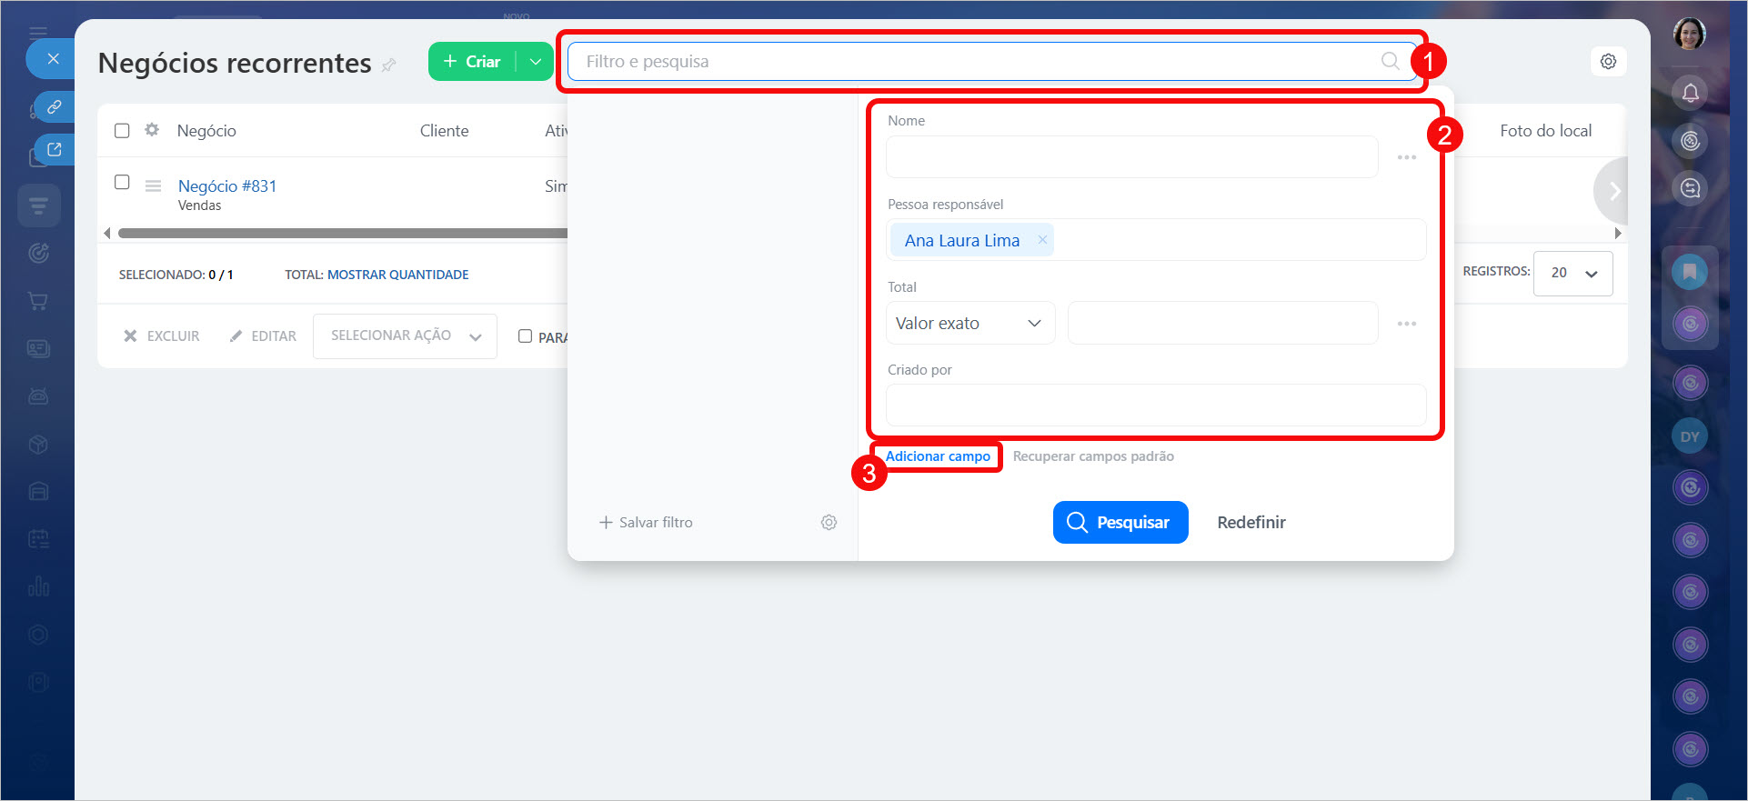Viewport: 1748px width, 801px height.
Task: Open the Valor exato dropdown
Action: point(969,324)
